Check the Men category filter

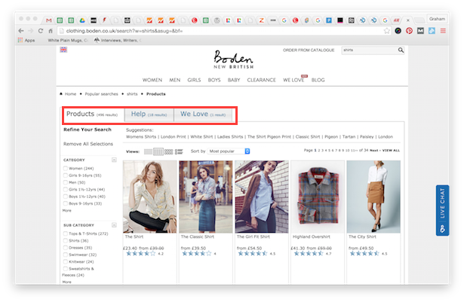click(x=66, y=182)
